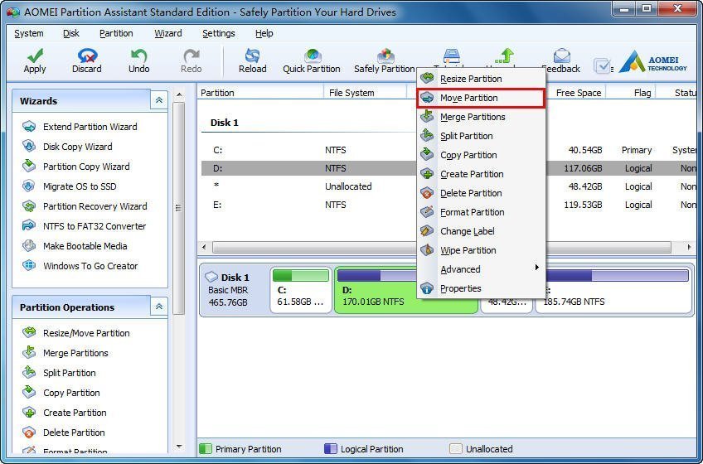Click the sidebar scroll up arrow
703x464 pixels.
click(x=179, y=95)
